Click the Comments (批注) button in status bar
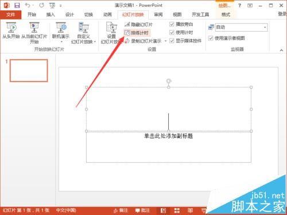The height and width of the screenshot is (215, 287). tap(142, 210)
